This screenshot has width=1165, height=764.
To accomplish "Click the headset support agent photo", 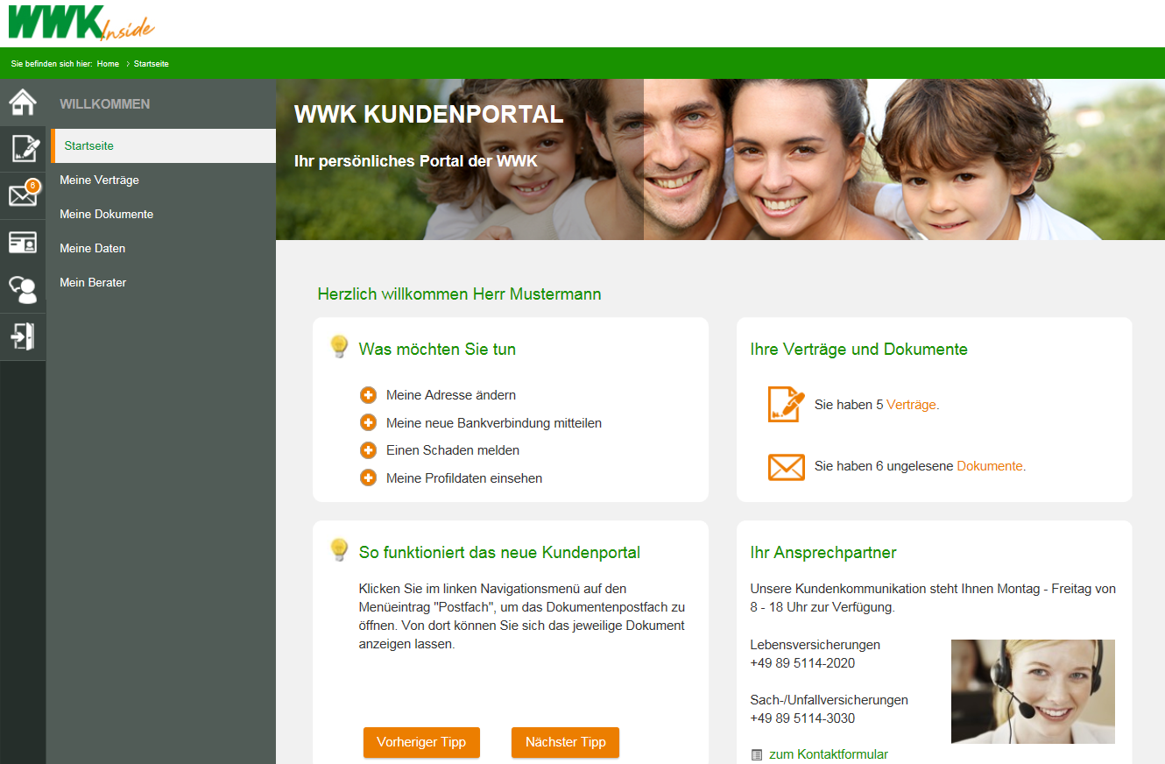I will 1033,691.
